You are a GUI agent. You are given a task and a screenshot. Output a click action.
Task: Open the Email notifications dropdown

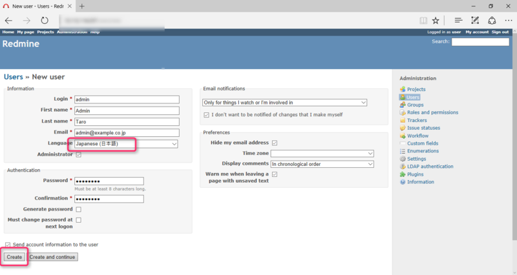click(x=284, y=103)
